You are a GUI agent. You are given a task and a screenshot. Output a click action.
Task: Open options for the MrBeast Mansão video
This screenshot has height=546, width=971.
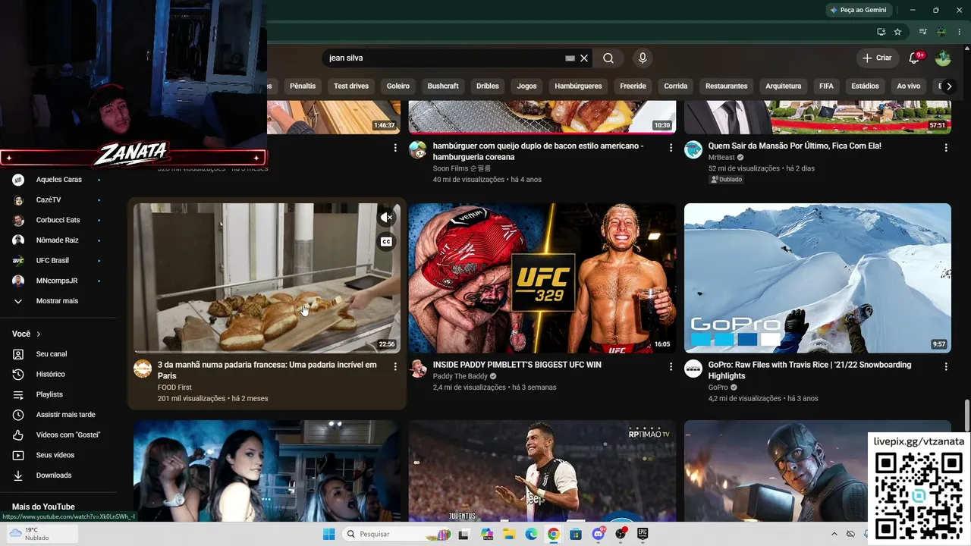pyautogui.click(x=946, y=148)
